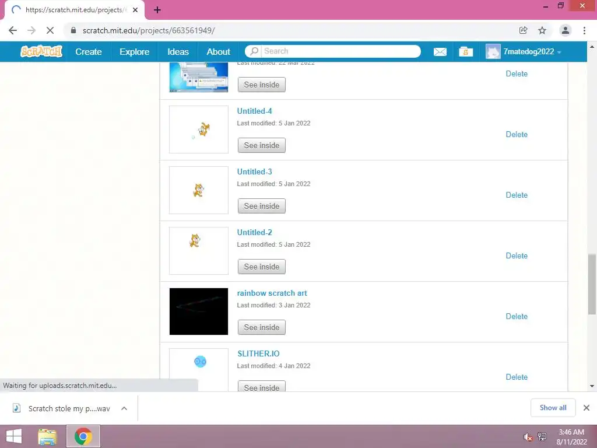Viewport: 597px width, 448px height.
Task: Click the wav download file icon
Action: coord(16,408)
